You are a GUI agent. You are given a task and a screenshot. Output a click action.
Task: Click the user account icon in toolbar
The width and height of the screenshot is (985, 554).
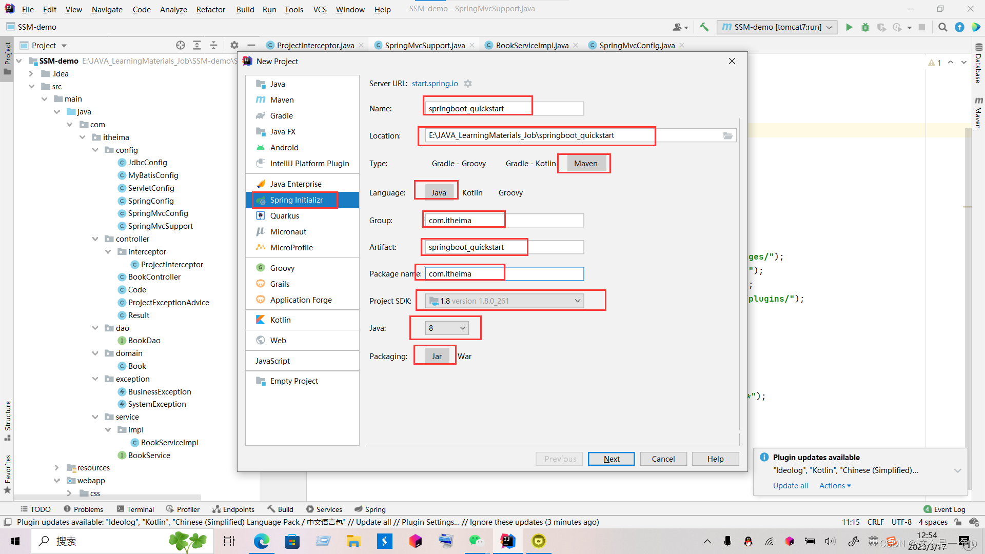680,27
